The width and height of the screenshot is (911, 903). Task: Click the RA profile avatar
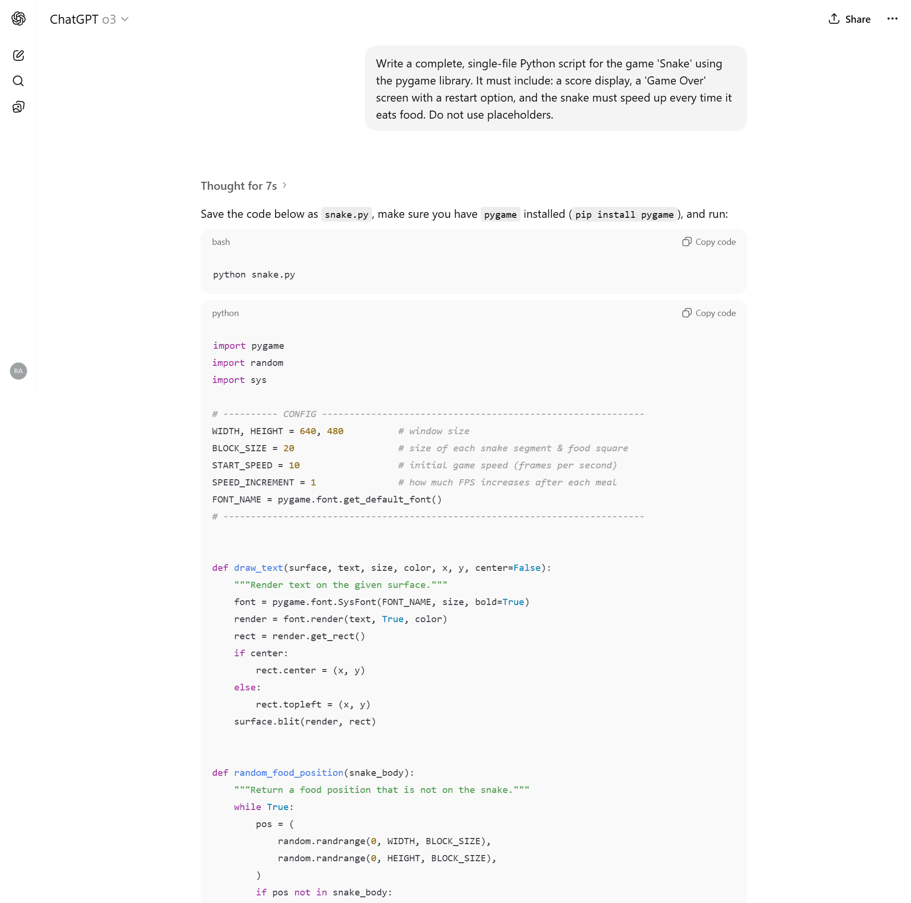pos(19,371)
